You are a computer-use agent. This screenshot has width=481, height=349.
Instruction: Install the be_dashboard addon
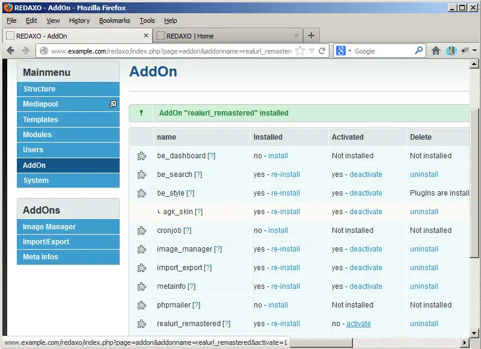tap(278, 156)
